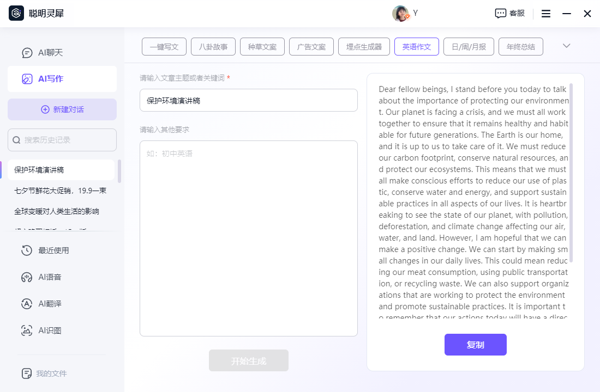Switch to the 一键写文 tab
This screenshot has width=600, height=392.
coord(164,47)
